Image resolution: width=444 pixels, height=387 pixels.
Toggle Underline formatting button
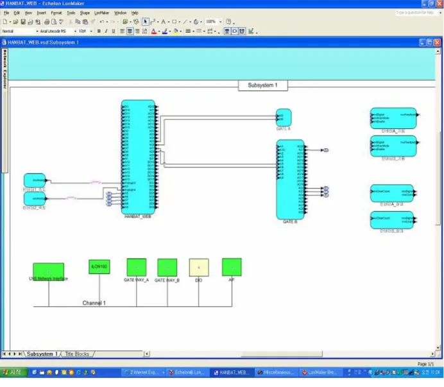coord(114,31)
